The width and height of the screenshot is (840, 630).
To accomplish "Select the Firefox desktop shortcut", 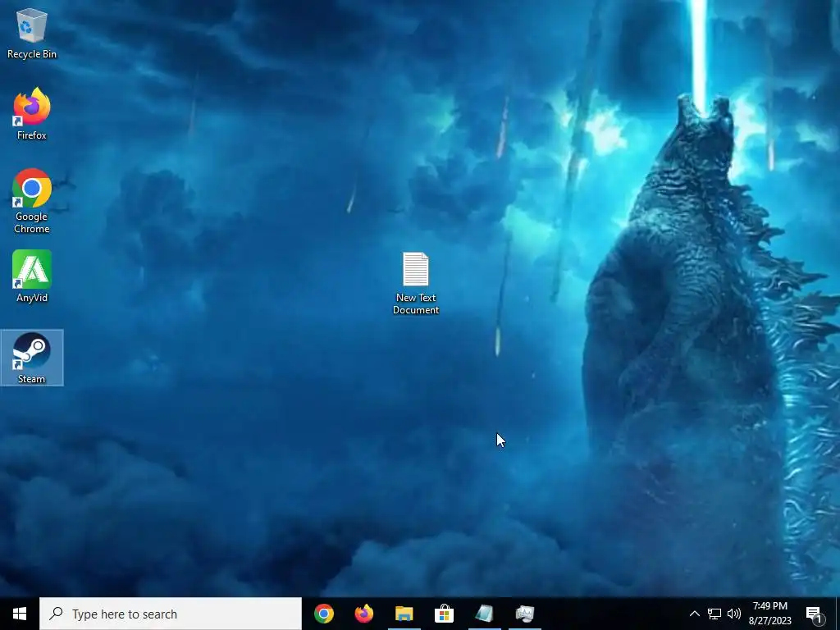I will point(32,114).
